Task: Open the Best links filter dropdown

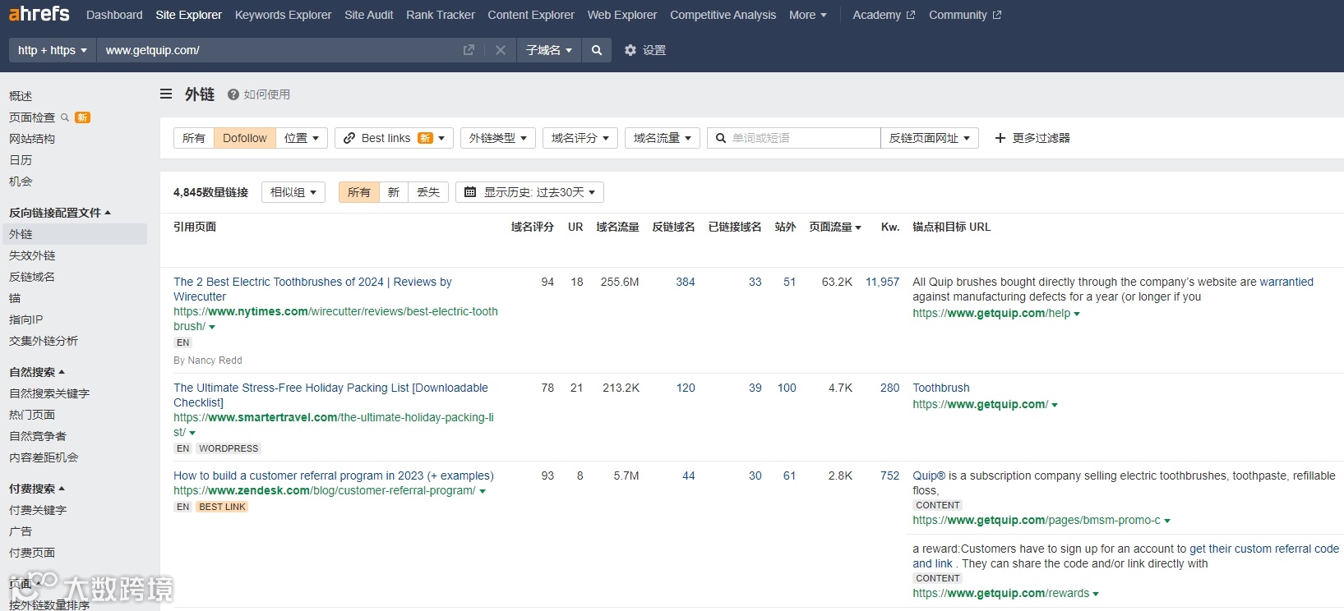Action: pos(394,138)
